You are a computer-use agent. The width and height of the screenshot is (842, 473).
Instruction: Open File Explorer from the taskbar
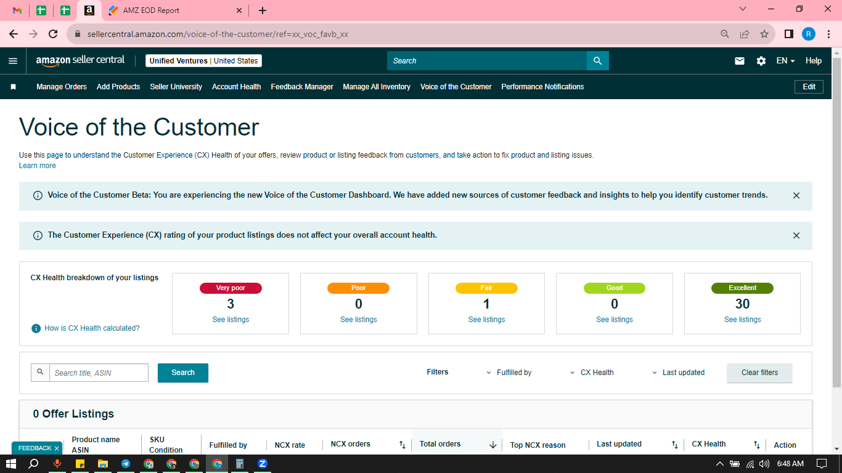(103, 464)
